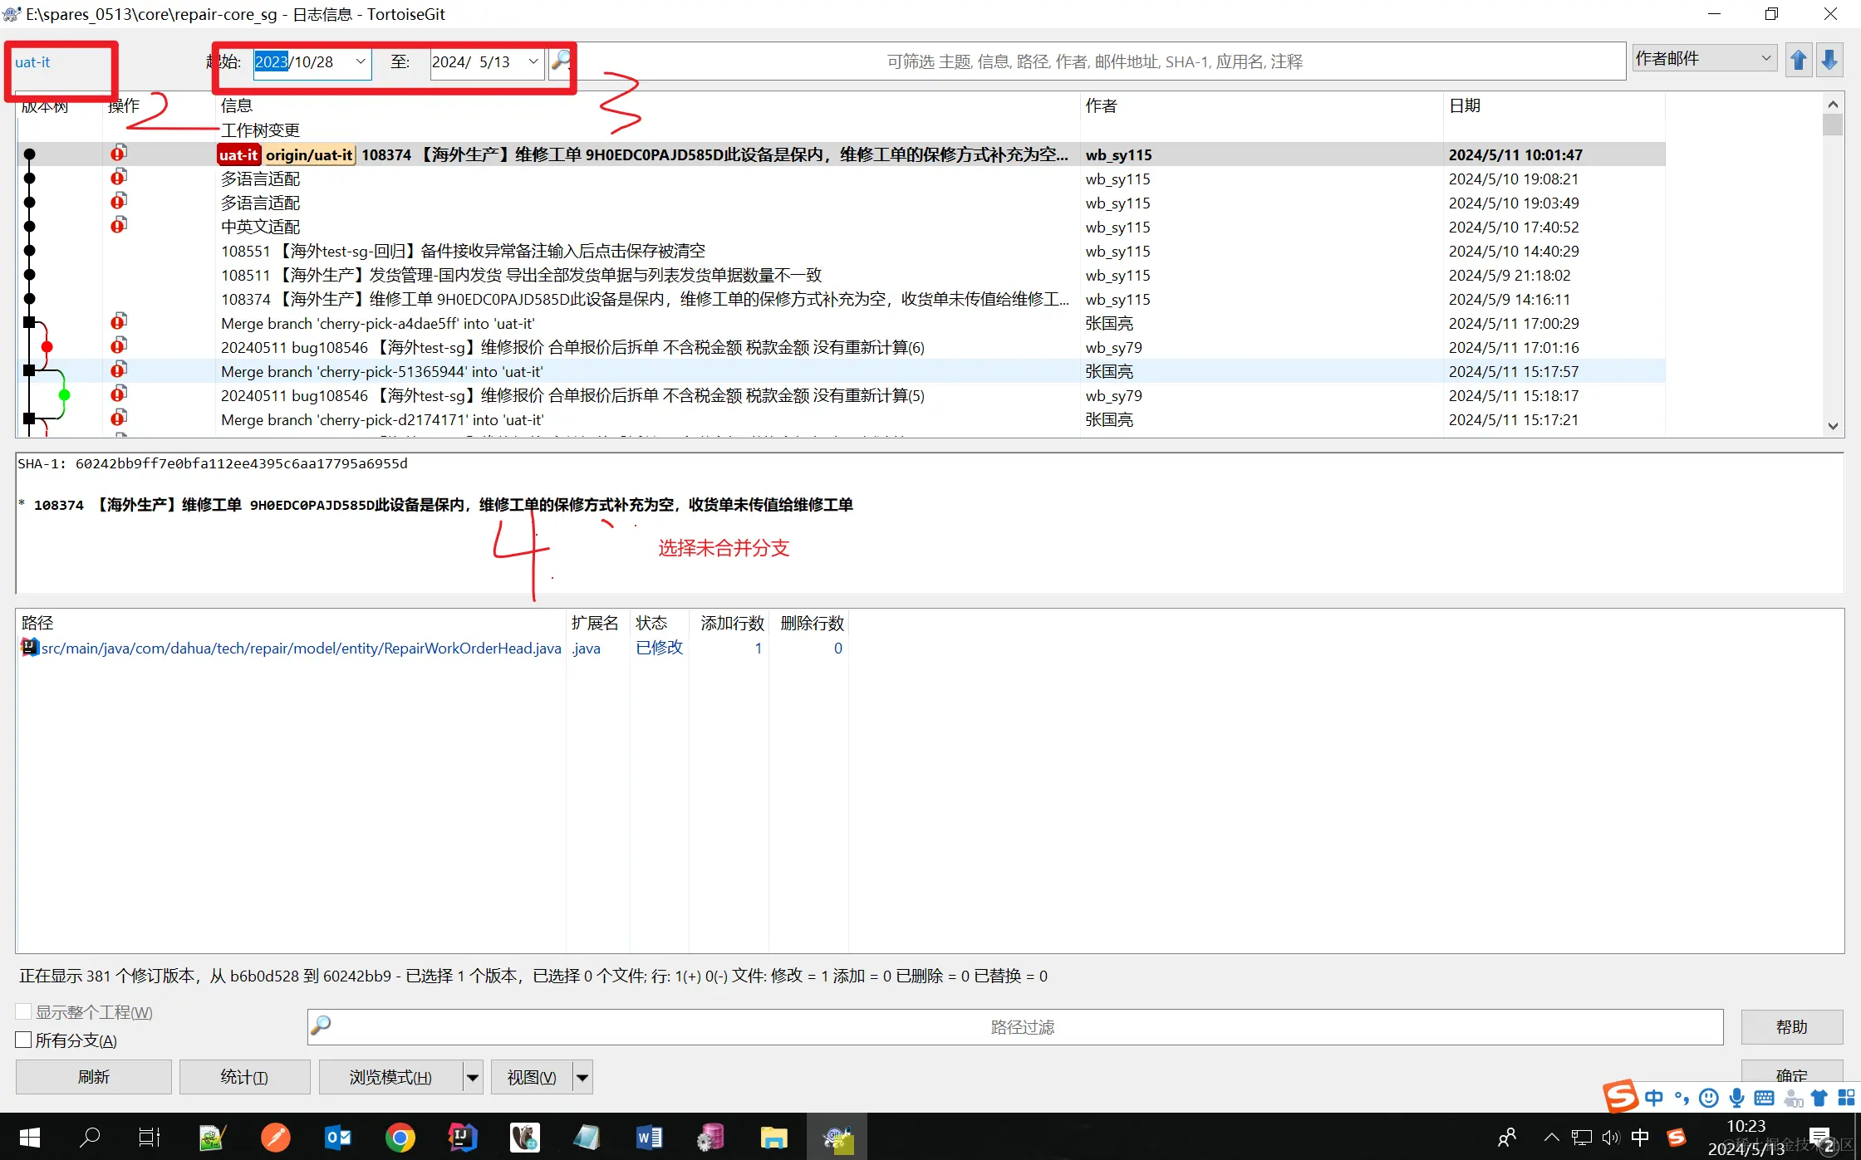Show hidden system tray icons

1551,1138
